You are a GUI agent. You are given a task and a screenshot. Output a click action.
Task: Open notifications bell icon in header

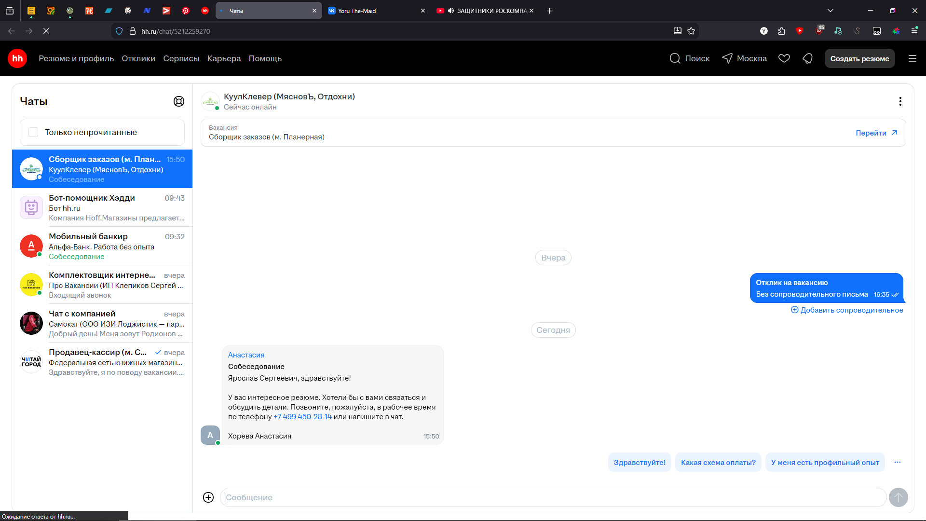click(807, 58)
